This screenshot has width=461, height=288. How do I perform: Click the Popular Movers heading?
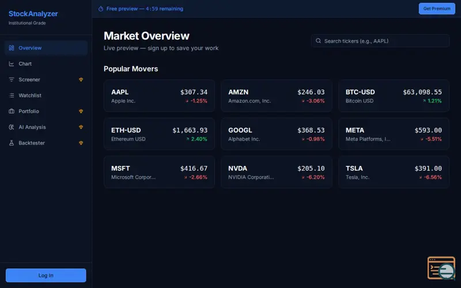131,69
